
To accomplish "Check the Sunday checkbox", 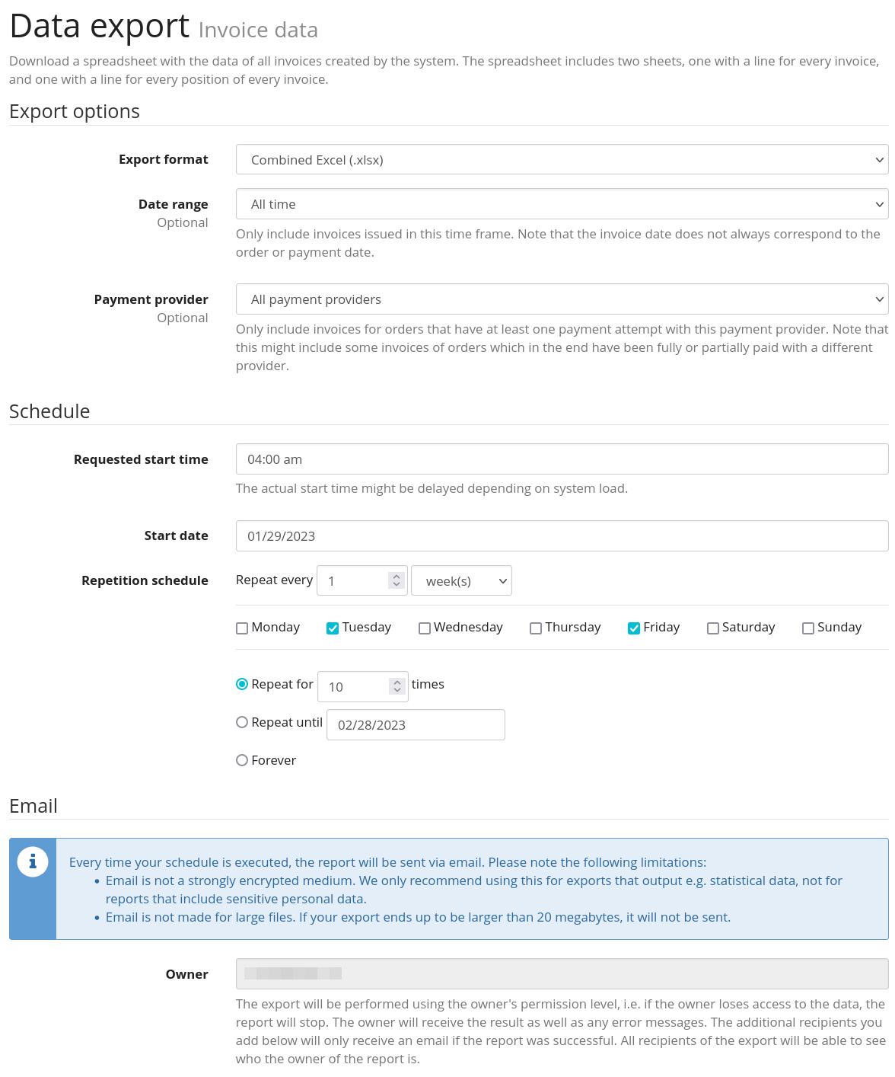I will 808,628.
